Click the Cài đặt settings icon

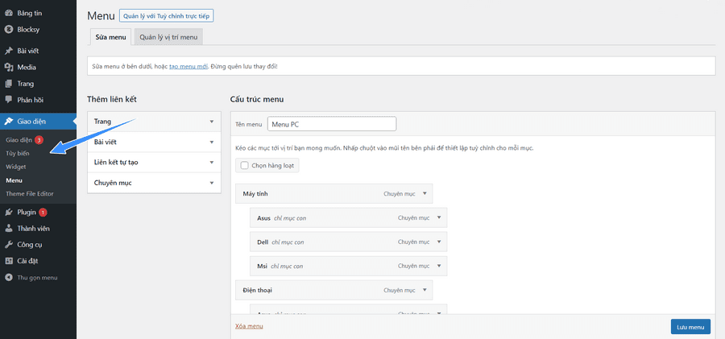pos(9,261)
